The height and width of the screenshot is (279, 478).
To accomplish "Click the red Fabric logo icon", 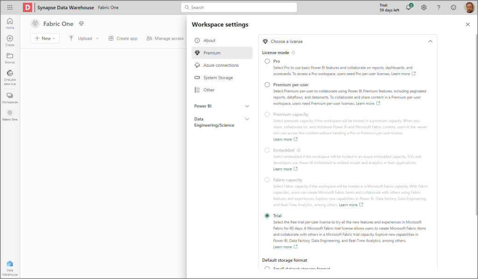I will (28, 7).
